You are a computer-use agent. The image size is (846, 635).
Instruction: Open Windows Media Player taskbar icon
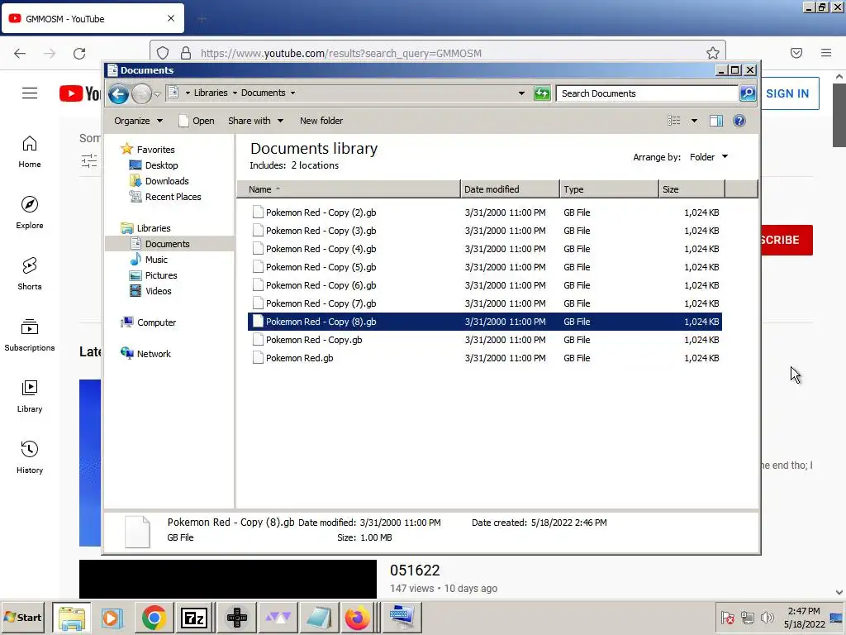[112, 617]
